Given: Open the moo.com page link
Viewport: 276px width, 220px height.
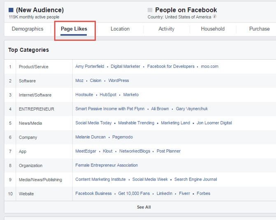Looking at the screenshot, I should (210, 66).
